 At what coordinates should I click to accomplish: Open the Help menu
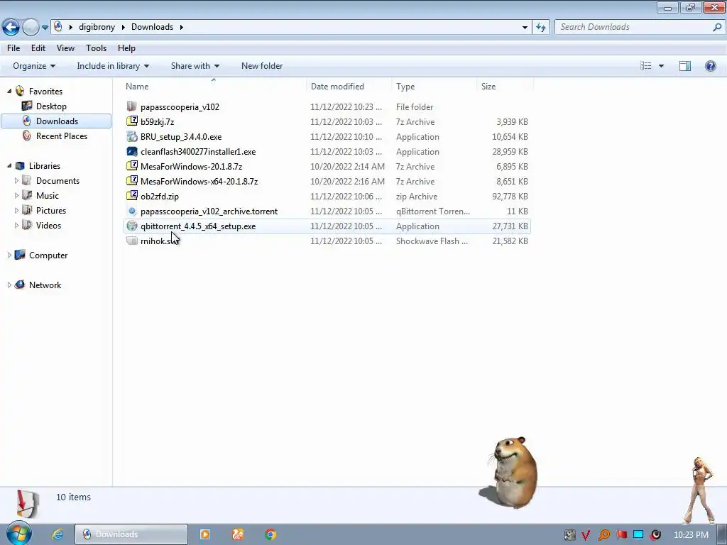[x=126, y=48]
